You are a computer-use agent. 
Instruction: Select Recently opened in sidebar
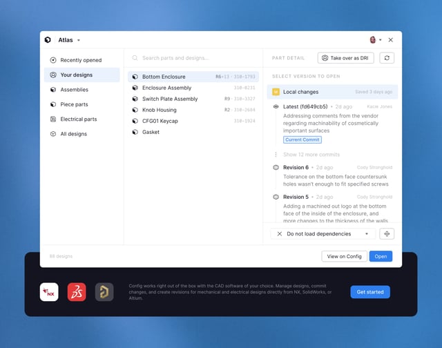tap(81, 60)
